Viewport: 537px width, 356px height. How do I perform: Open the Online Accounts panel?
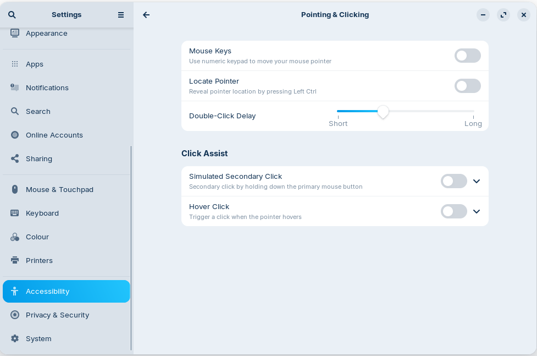tap(54, 135)
